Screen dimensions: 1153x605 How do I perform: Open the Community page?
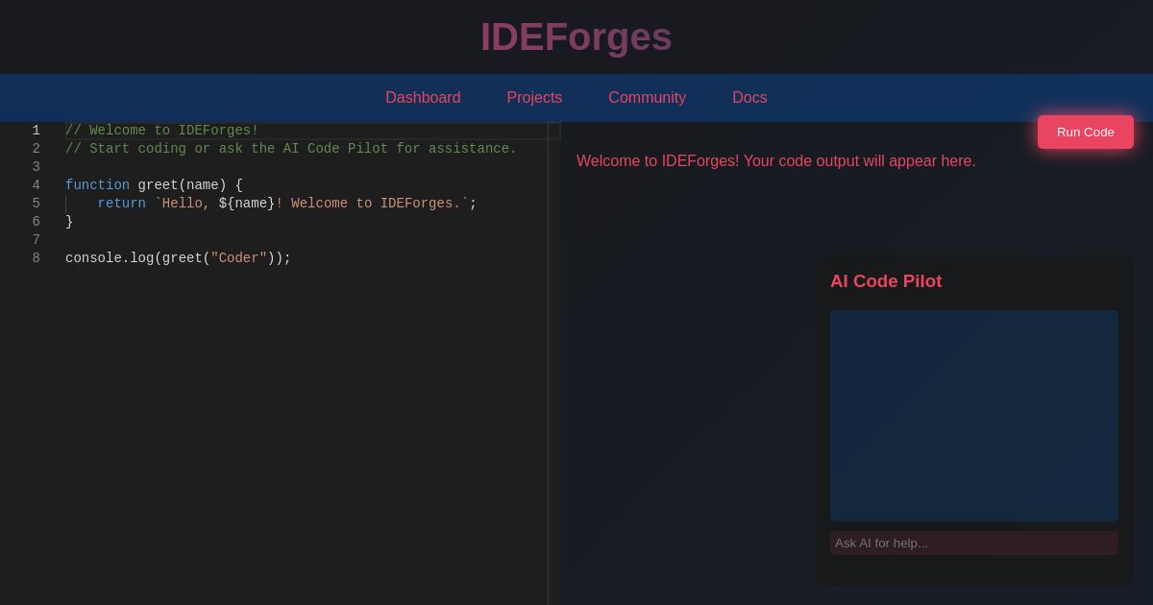click(x=647, y=98)
